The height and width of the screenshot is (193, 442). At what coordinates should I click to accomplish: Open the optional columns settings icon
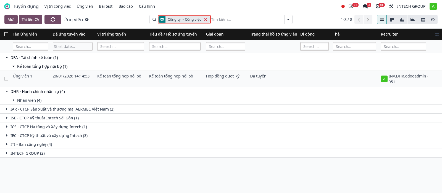point(437,34)
